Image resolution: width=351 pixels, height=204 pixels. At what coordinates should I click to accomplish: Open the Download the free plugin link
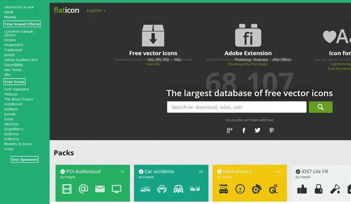click(248, 64)
